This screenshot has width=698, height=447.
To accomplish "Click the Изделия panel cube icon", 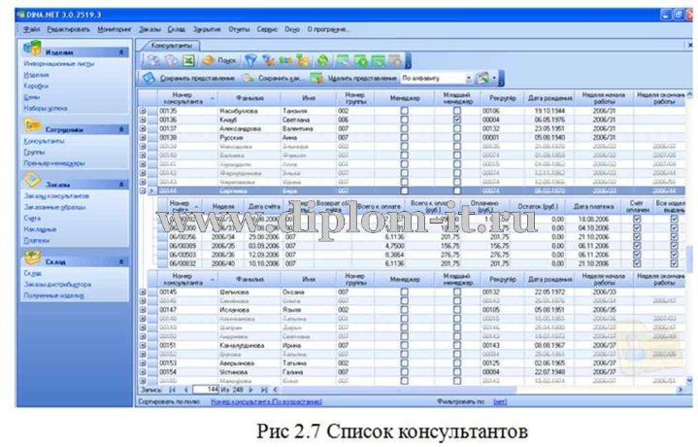I will pos(32,48).
